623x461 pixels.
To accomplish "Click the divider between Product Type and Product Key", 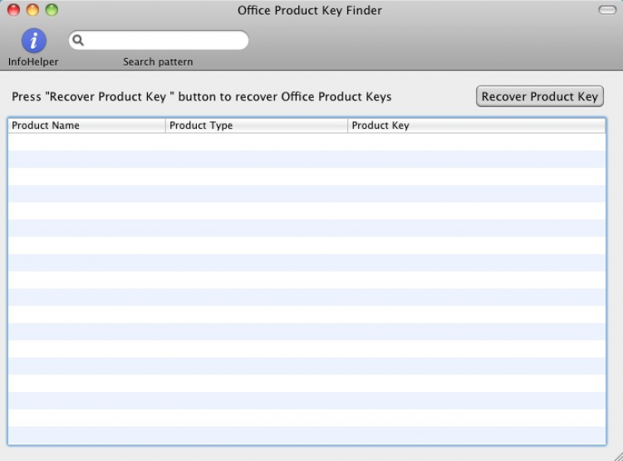I will pos(347,125).
